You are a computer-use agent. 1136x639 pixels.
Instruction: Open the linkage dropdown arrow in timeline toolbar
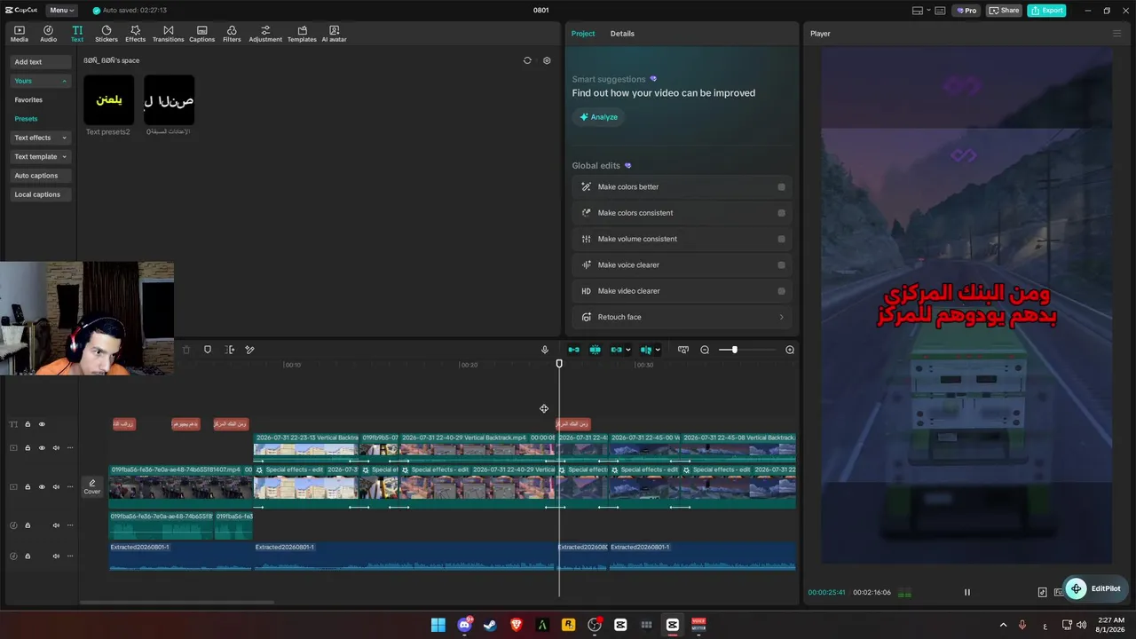[628, 350]
